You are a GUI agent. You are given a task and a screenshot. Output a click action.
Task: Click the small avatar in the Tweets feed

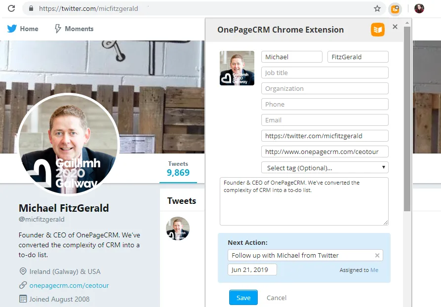tap(177, 229)
